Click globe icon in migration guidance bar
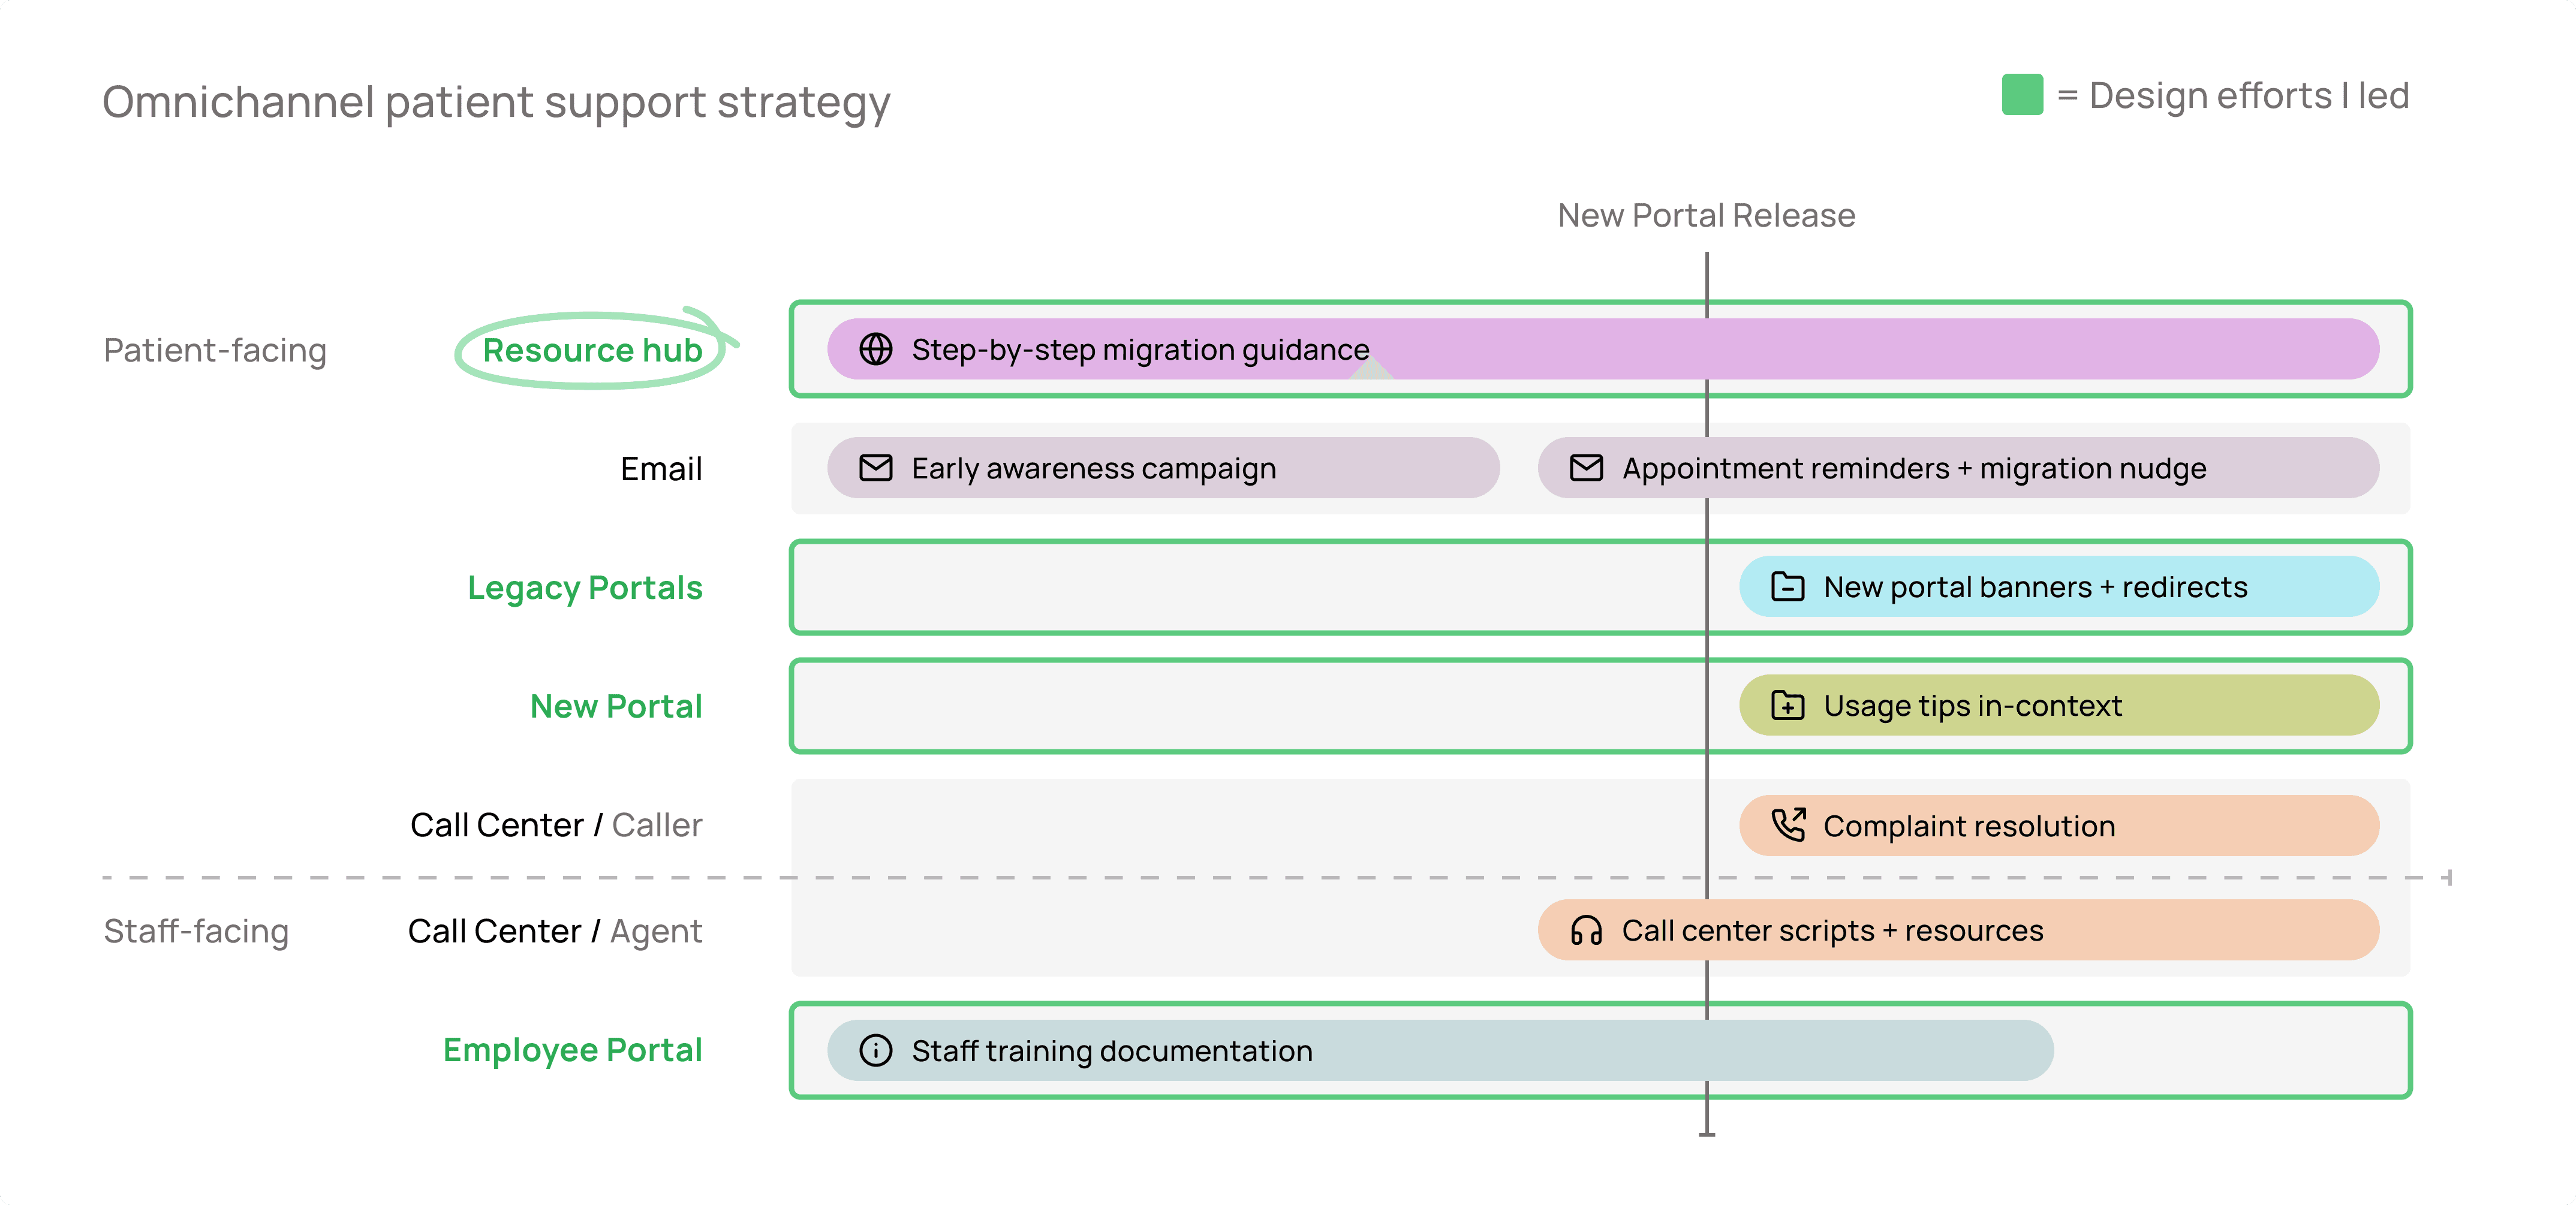The image size is (2576, 1205). [x=875, y=349]
